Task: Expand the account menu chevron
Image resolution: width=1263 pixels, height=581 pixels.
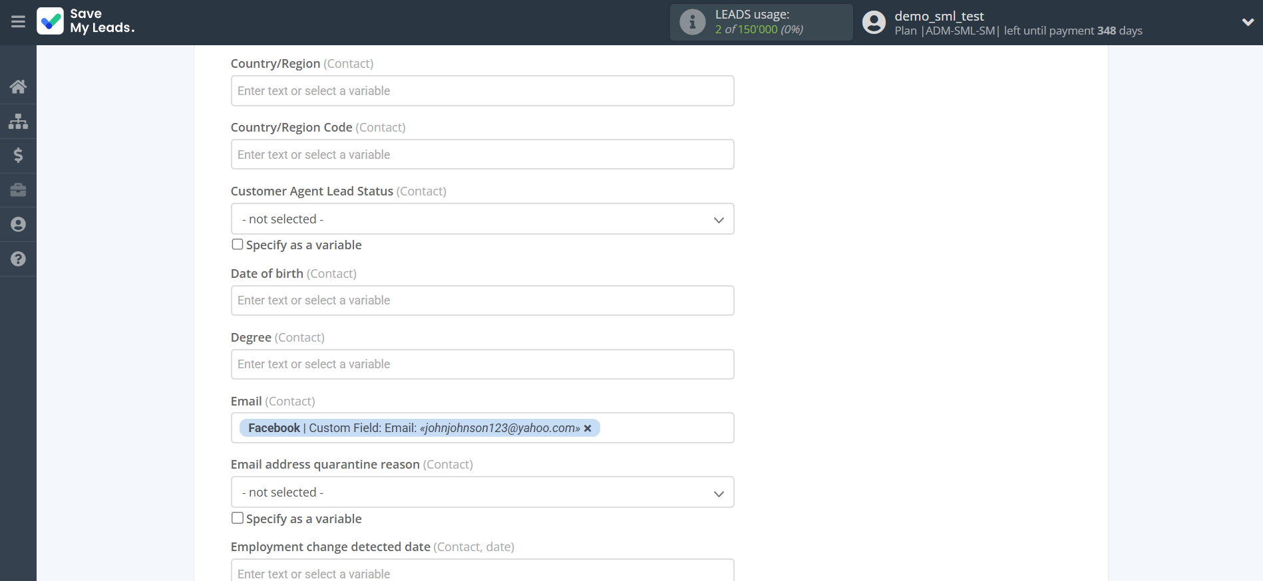Action: tap(1247, 22)
